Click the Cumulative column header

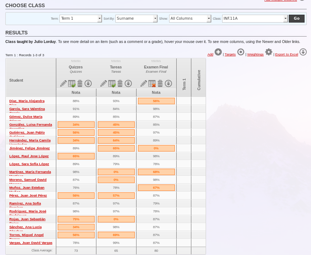198,80
